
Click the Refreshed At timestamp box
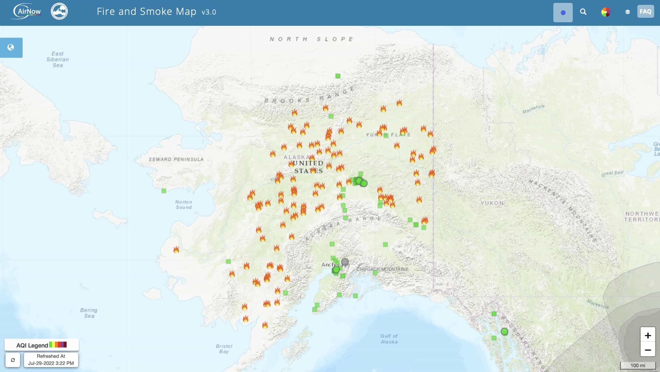[x=51, y=360]
